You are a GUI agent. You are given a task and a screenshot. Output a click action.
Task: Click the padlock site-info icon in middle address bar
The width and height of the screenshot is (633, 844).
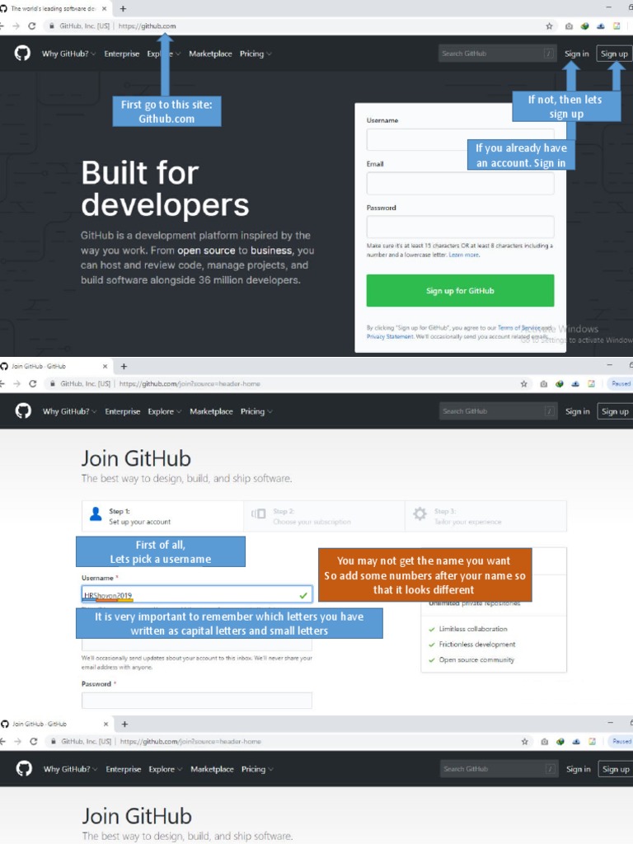pyautogui.click(x=52, y=384)
